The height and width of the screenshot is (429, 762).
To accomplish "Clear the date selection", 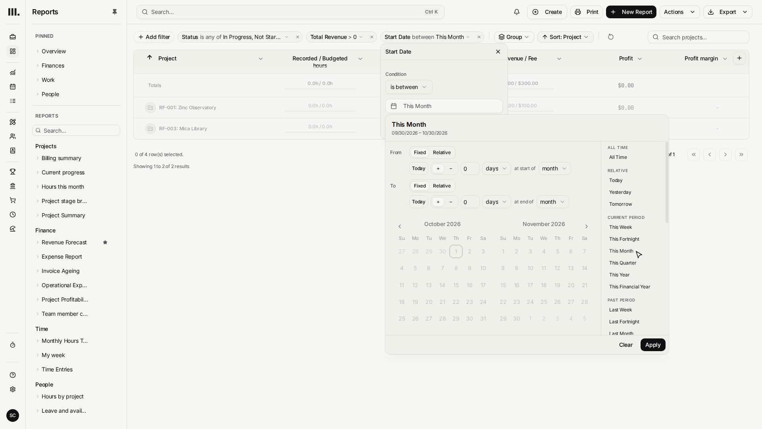I will [625, 345].
